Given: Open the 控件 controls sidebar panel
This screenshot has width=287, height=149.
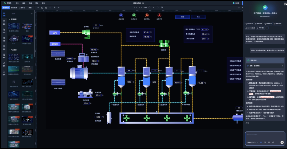Looking at the screenshot, I should [4, 31].
